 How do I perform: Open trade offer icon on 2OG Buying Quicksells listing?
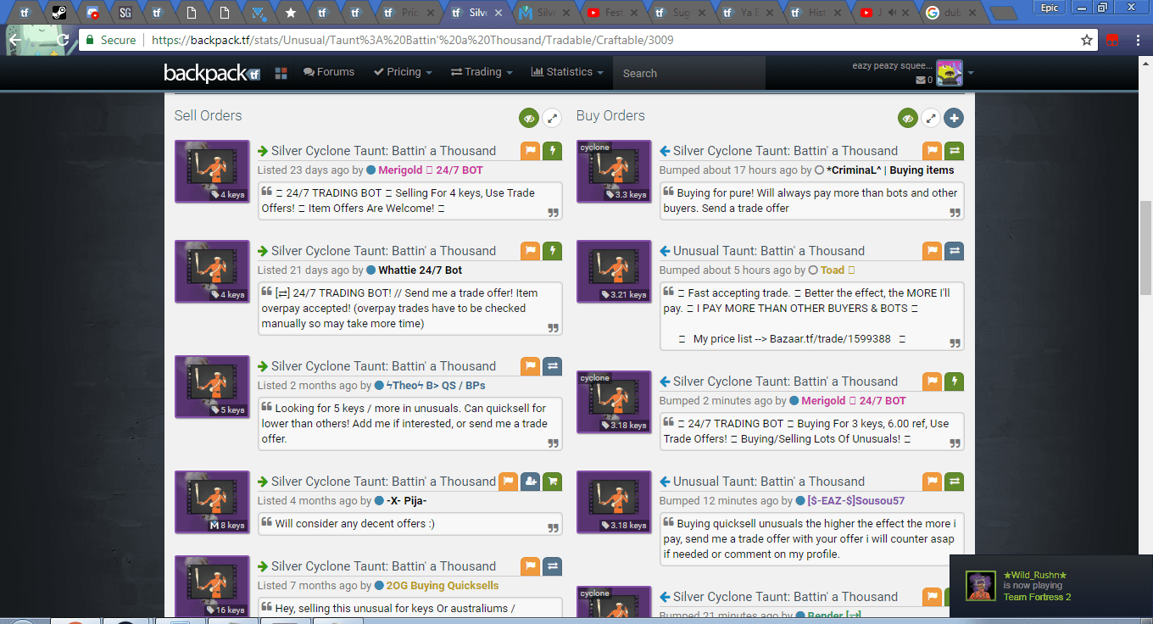coord(552,566)
